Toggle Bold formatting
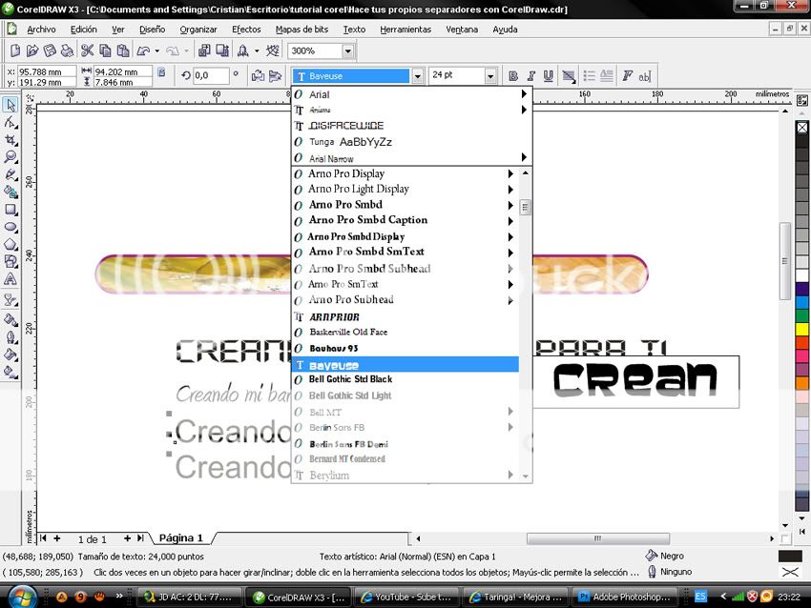The height and width of the screenshot is (608, 811). [x=513, y=76]
